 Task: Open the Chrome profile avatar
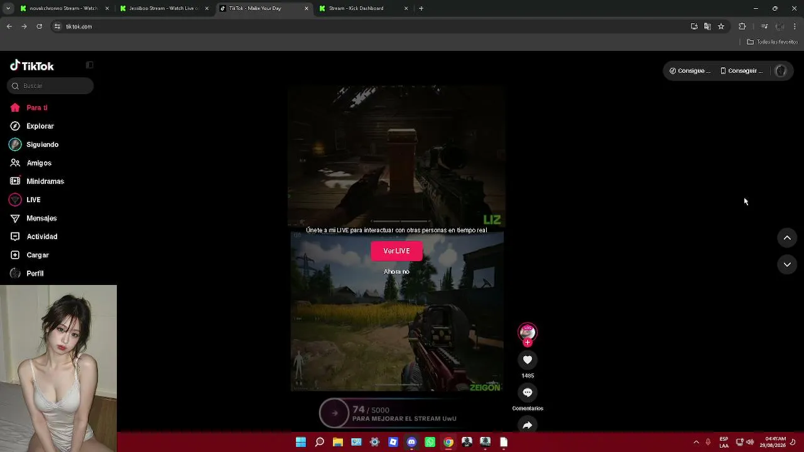click(780, 26)
